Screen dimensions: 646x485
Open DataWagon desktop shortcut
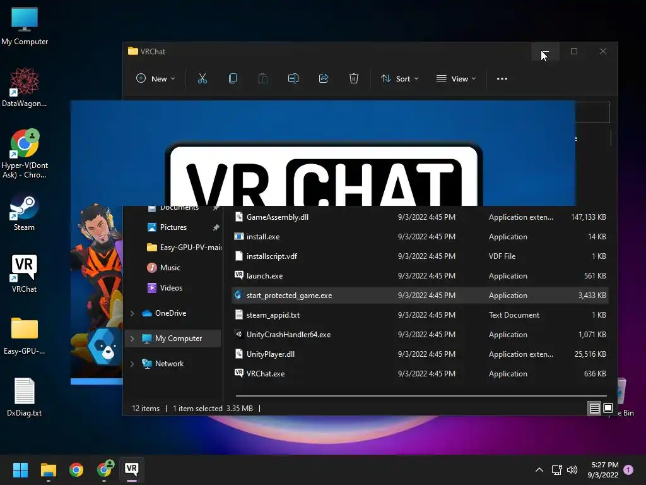25,88
